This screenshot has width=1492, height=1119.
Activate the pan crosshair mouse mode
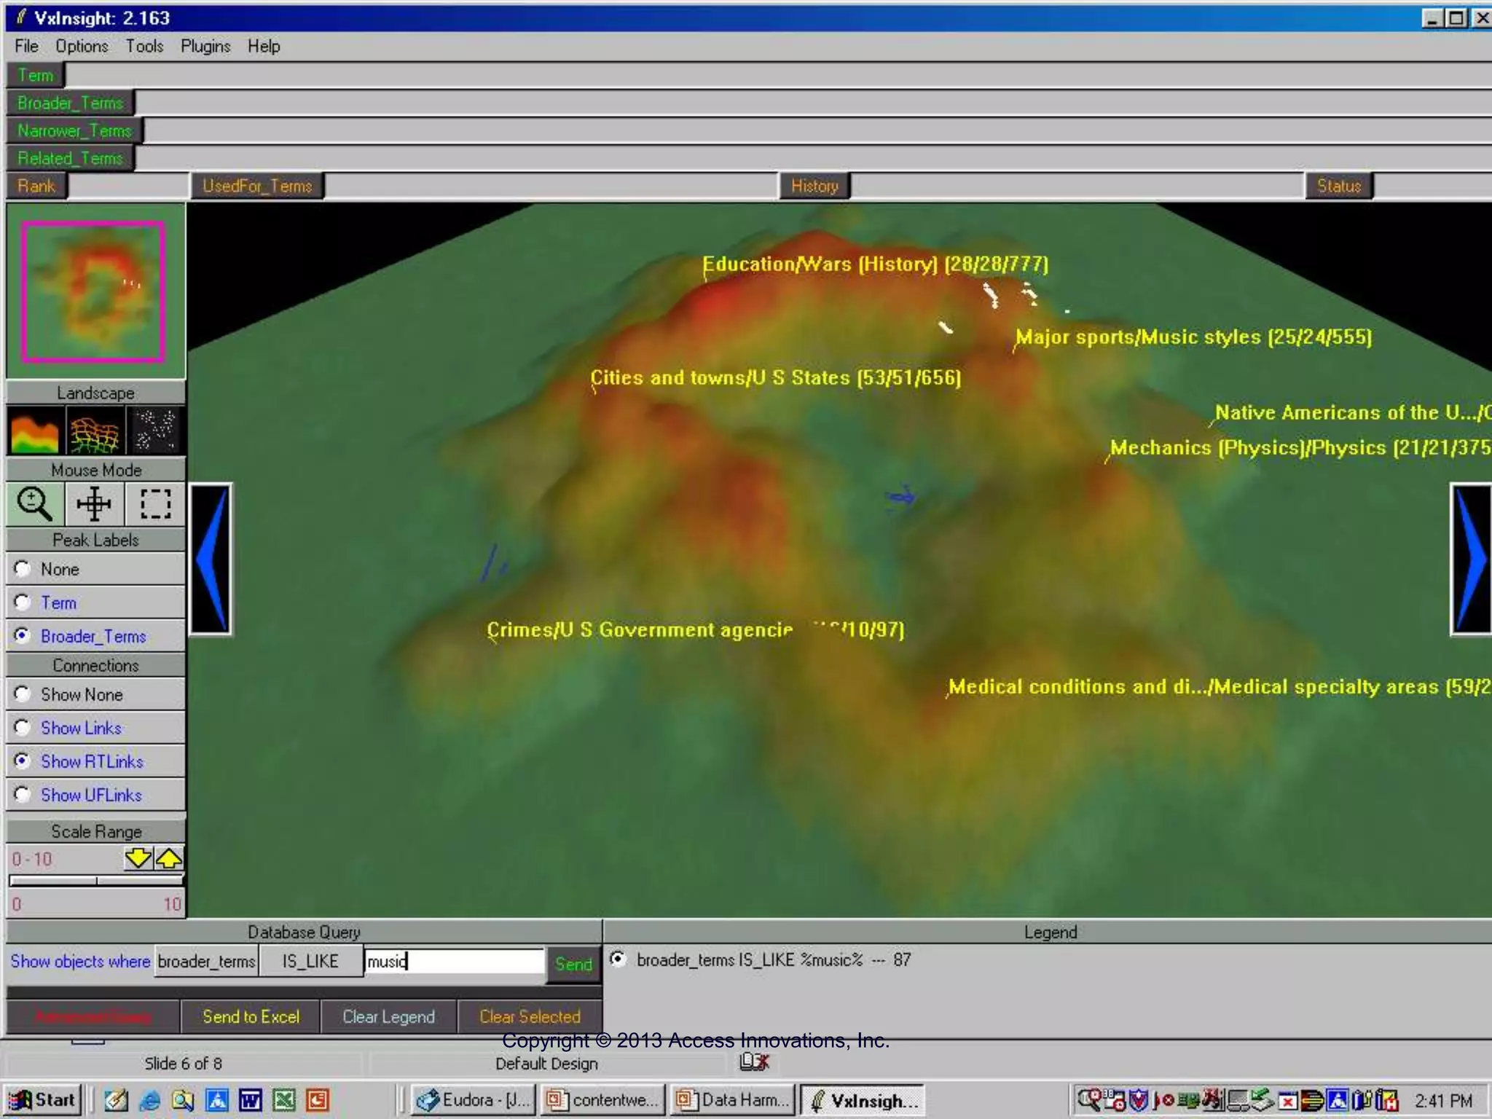(x=94, y=503)
